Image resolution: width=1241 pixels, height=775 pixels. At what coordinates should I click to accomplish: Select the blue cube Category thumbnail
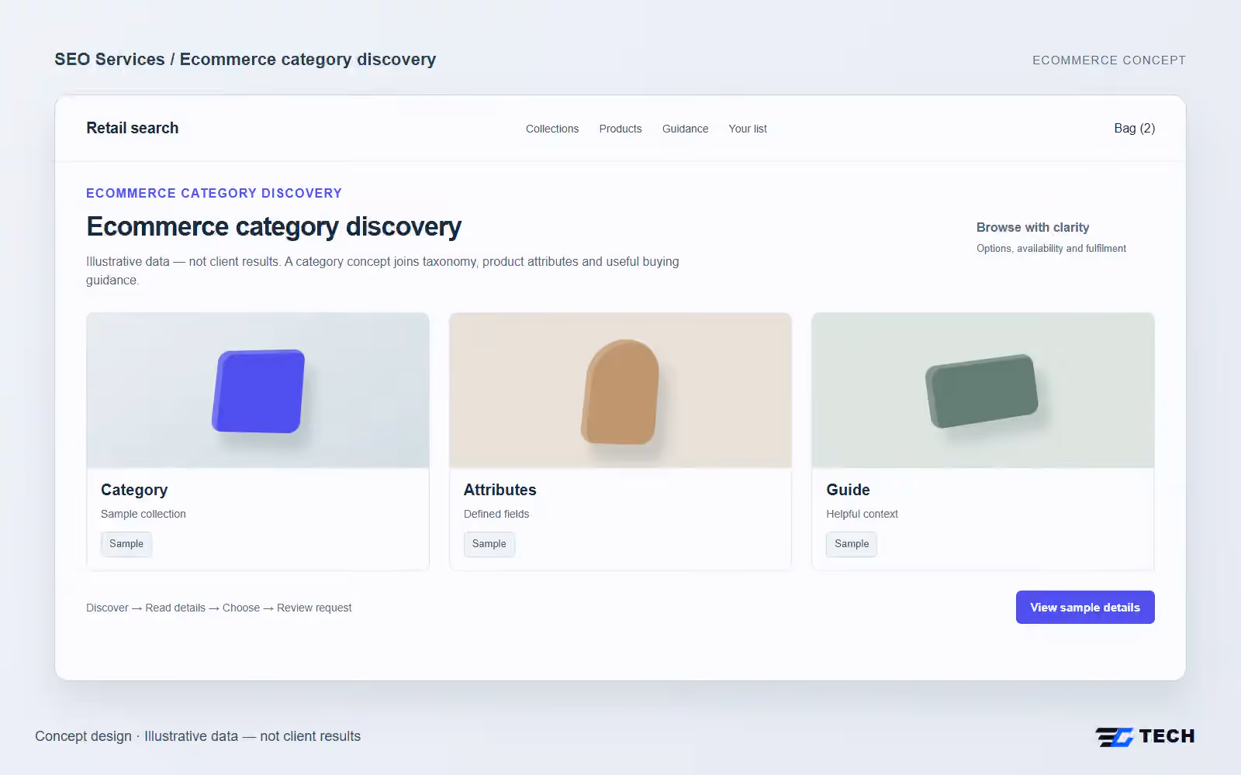pos(258,391)
